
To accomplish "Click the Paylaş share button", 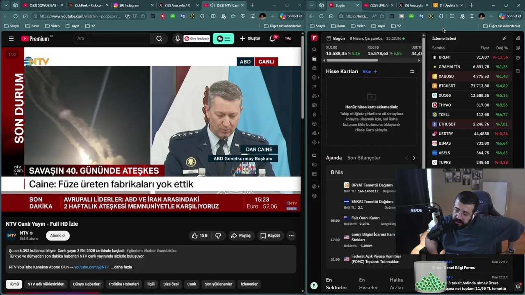I will [241, 236].
